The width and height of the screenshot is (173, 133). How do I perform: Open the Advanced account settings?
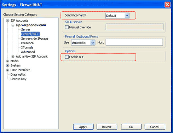[x=28, y=52]
